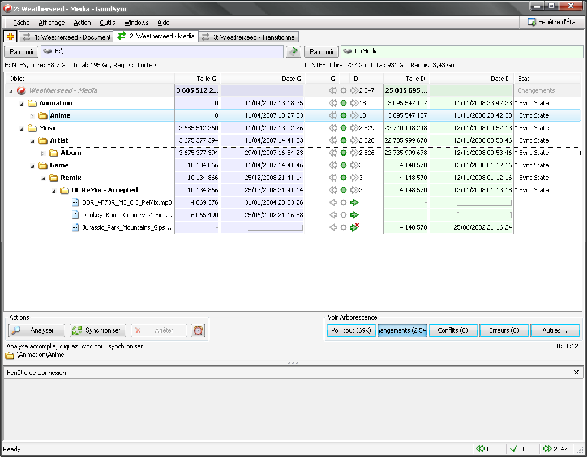The height and width of the screenshot is (457, 587).
Task: Click the Conflits (0) filter button
Action: [x=453, y=330]
